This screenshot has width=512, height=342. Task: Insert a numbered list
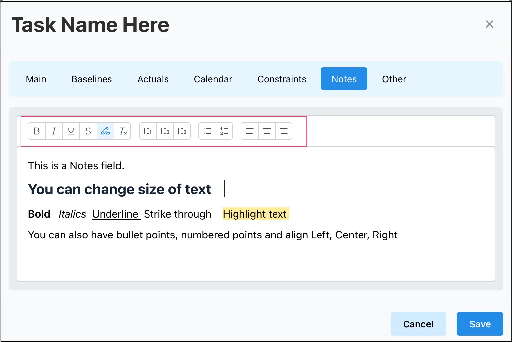[224, 131]
